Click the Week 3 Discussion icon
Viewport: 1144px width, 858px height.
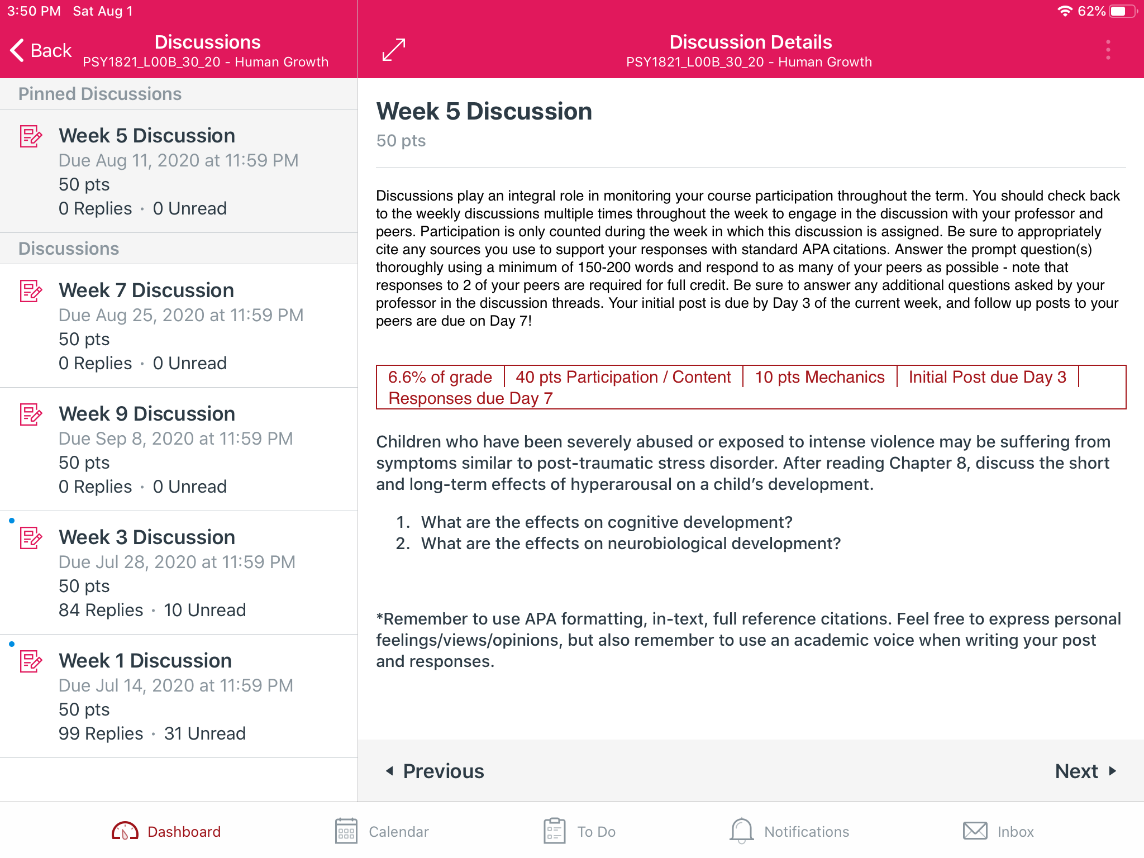click(x=31, y=538)
